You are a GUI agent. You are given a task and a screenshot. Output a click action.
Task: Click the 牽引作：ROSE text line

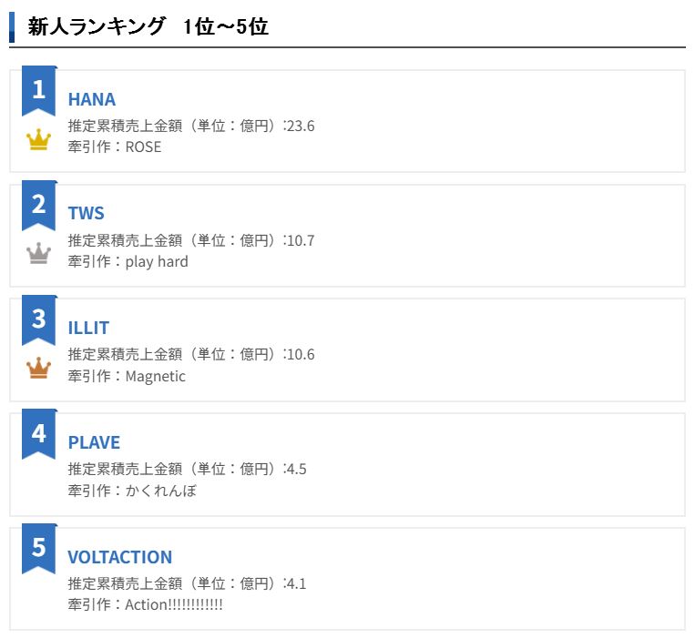click(115, 147)
